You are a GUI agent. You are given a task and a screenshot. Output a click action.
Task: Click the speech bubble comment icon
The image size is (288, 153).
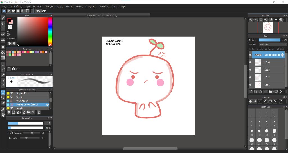click(x=13, y=11)
